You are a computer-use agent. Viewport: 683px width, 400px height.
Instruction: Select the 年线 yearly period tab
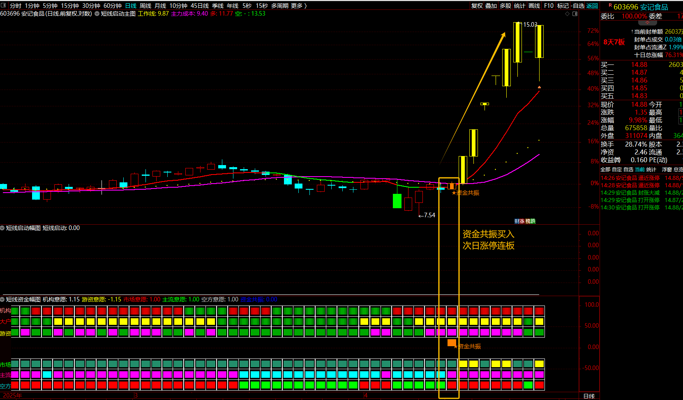pyautogui.click(x=233, y=6)
